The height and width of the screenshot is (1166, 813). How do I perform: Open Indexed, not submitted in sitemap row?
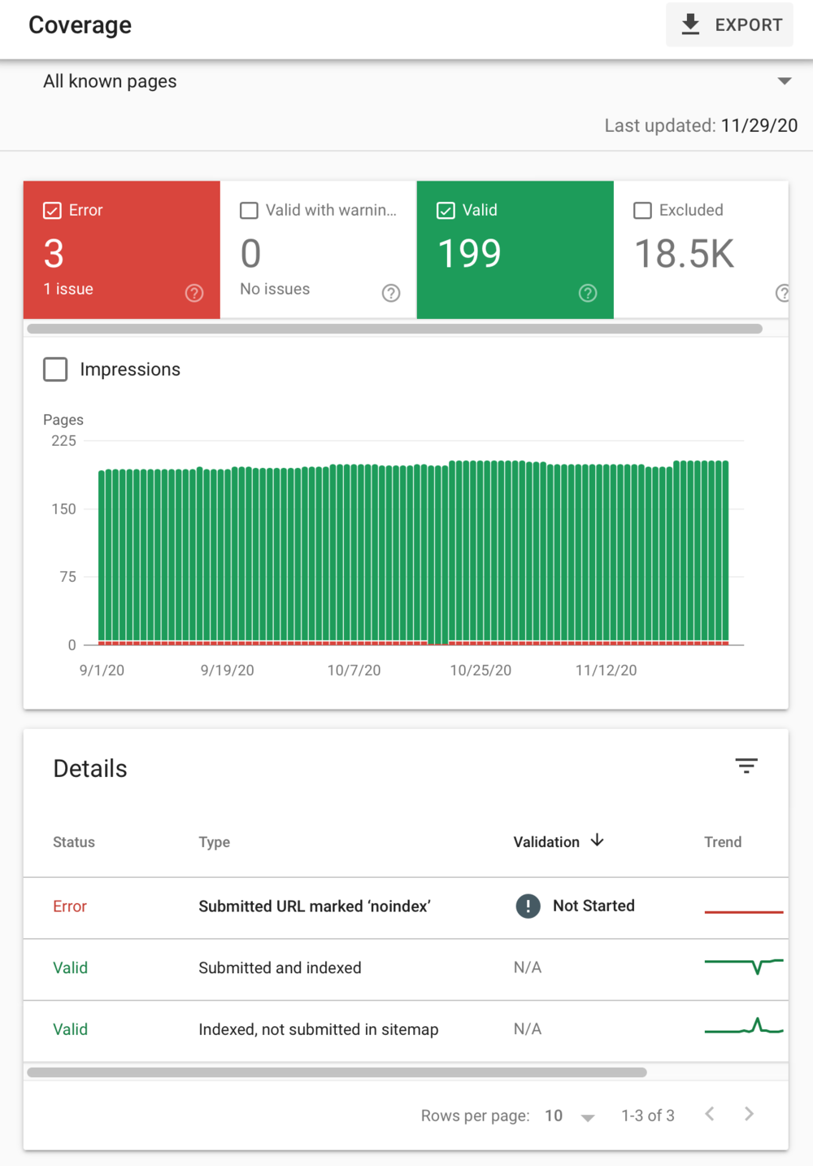406,1030
